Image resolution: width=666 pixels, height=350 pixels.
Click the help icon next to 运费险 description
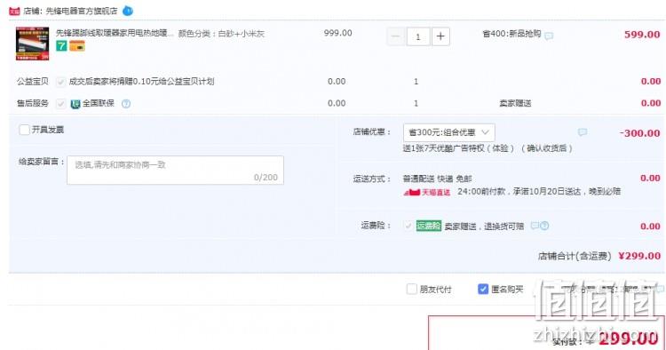[544, 226]
